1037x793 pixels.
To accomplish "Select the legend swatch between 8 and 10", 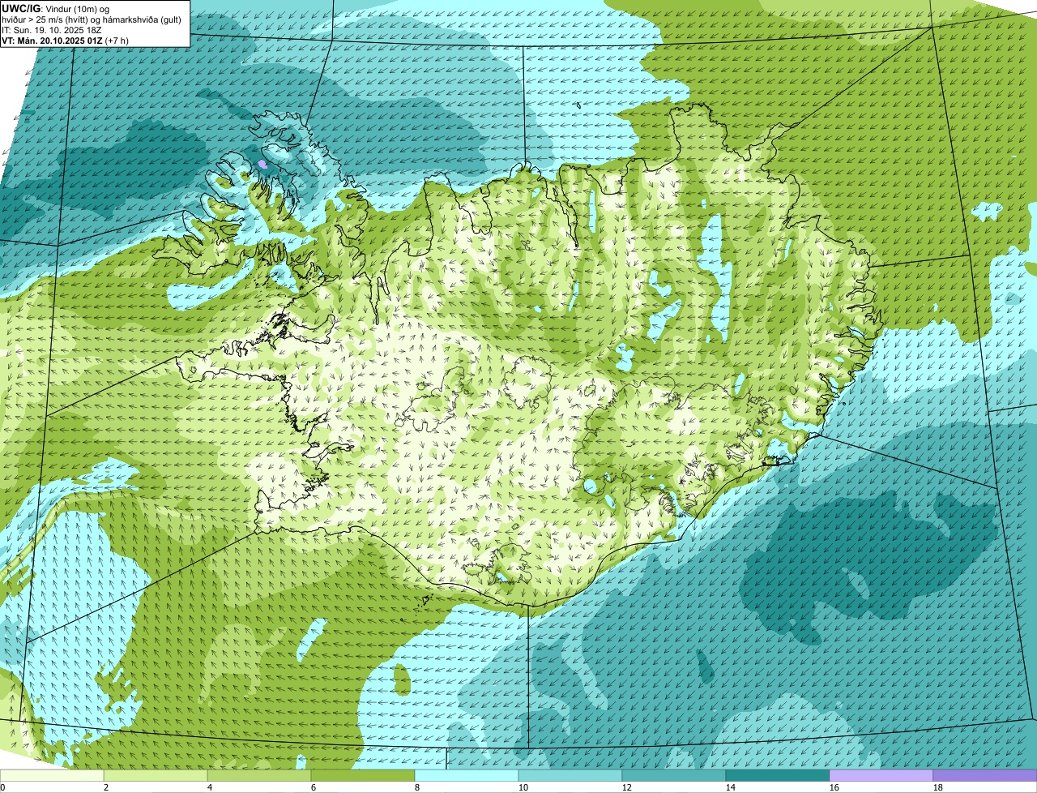I will [x=467, y=775].
